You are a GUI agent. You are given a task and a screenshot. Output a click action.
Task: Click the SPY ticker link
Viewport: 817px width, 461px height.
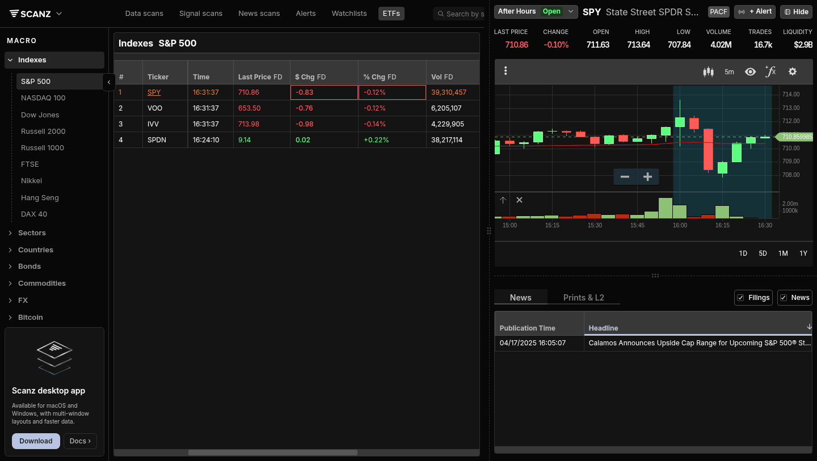tap(154, 92)
